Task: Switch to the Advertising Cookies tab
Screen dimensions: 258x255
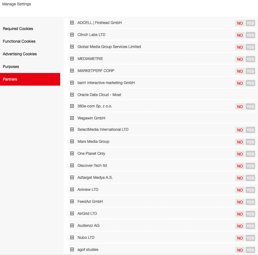Action: coord(20,54)
